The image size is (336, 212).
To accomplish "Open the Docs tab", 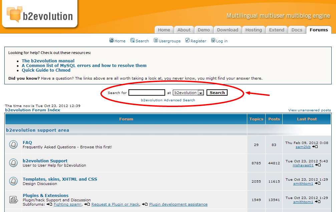I will (x=297, y=30).
